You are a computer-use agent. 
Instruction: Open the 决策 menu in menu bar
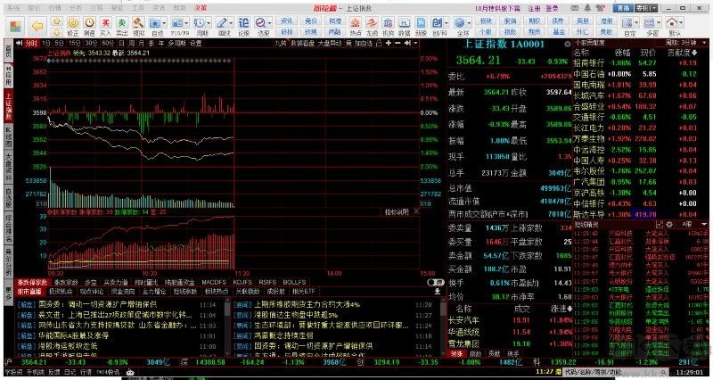point(201,6)
